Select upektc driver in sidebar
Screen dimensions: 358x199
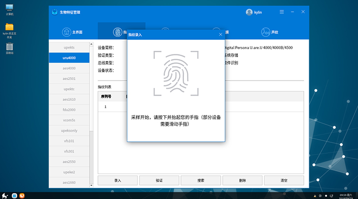pos(69,89)
